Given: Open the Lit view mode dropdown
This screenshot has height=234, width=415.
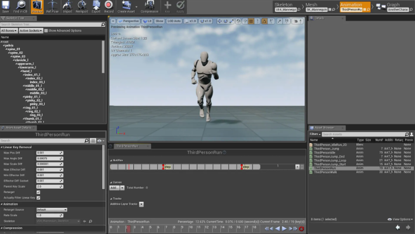Looking at the screenshot, I should point(147,21).
